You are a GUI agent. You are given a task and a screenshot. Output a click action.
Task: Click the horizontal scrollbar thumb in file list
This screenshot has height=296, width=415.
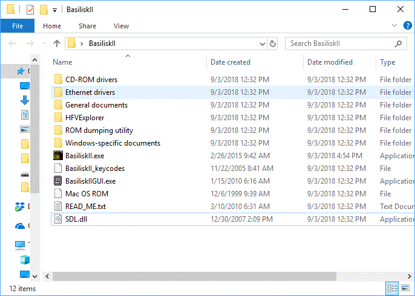194,277
